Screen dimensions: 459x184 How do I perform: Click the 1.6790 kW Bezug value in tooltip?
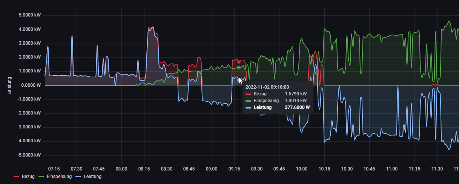296,94
